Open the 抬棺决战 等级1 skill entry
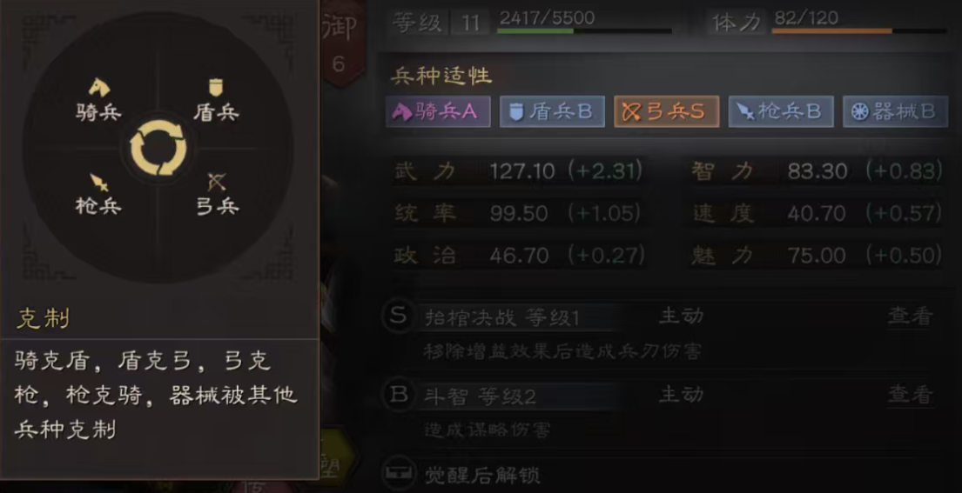 click(502, 317)
